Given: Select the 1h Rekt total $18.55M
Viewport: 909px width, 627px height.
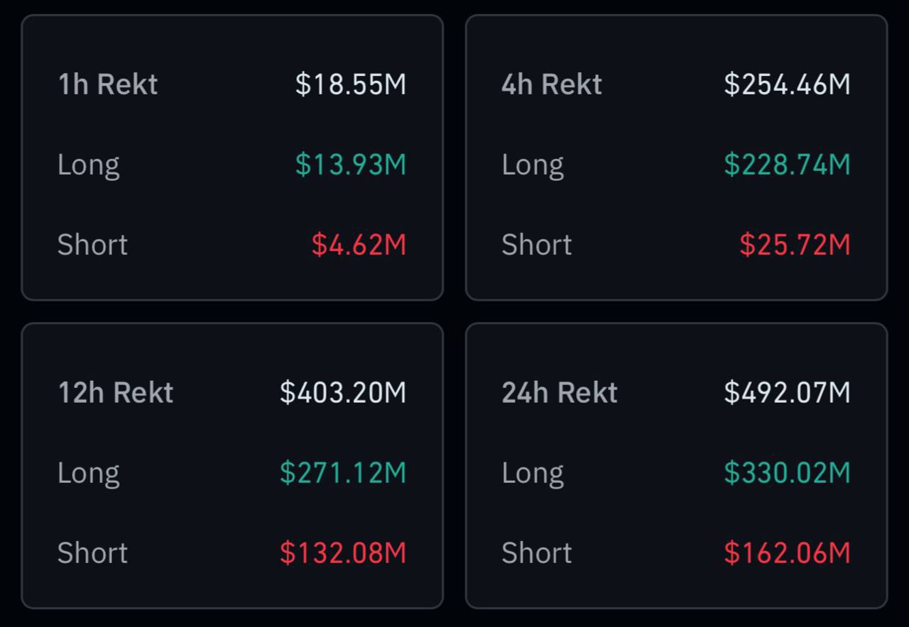Looking at the screenshot, I should coord(351,84).
